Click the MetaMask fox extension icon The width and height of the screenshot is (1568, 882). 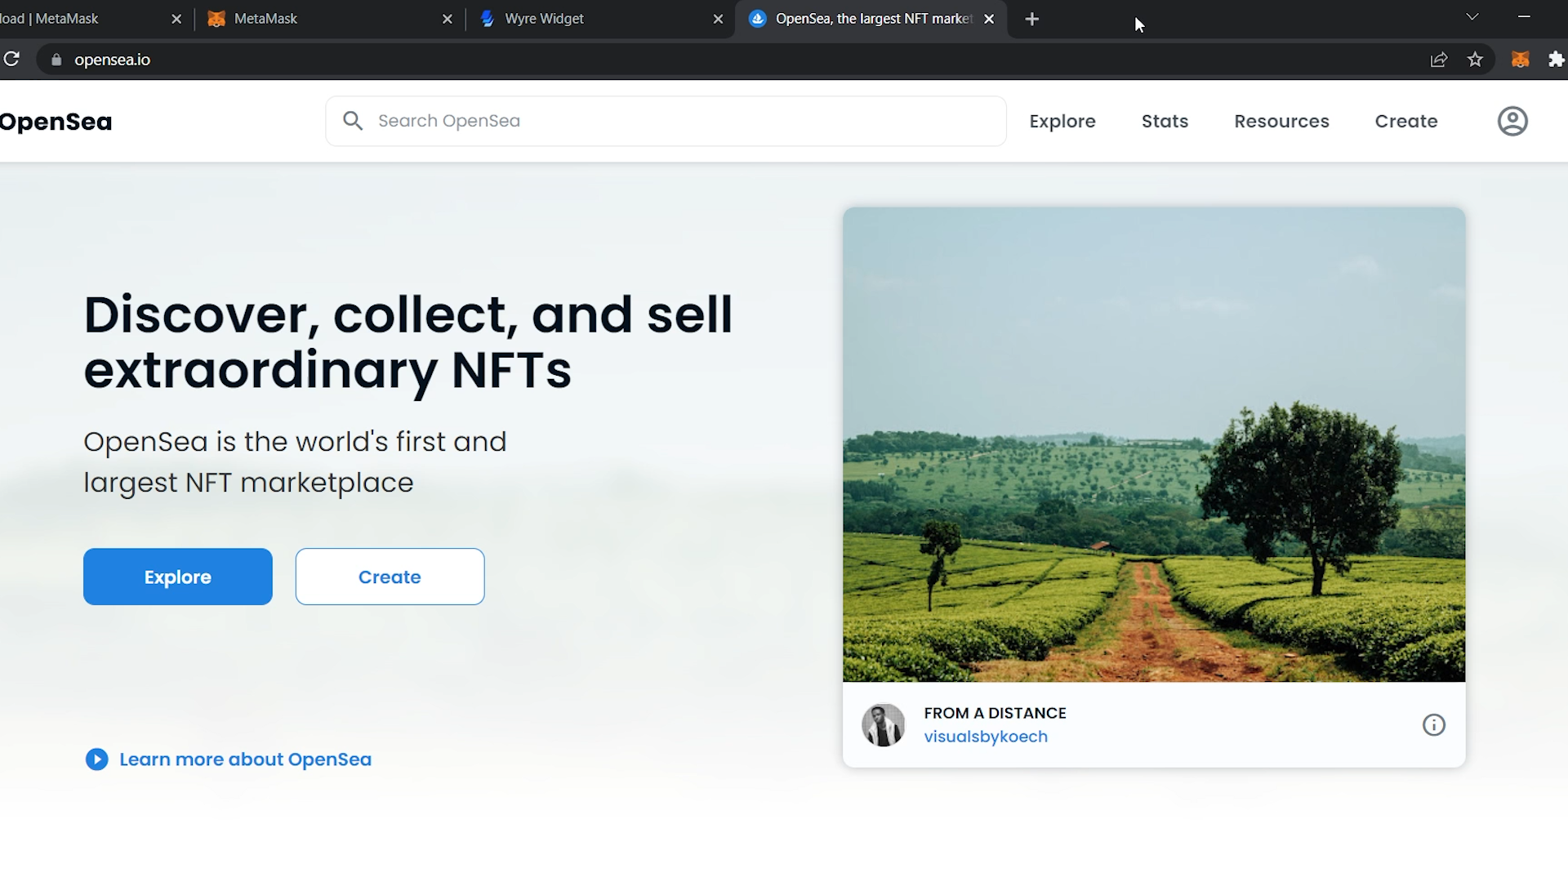[x=1520, y=59]
